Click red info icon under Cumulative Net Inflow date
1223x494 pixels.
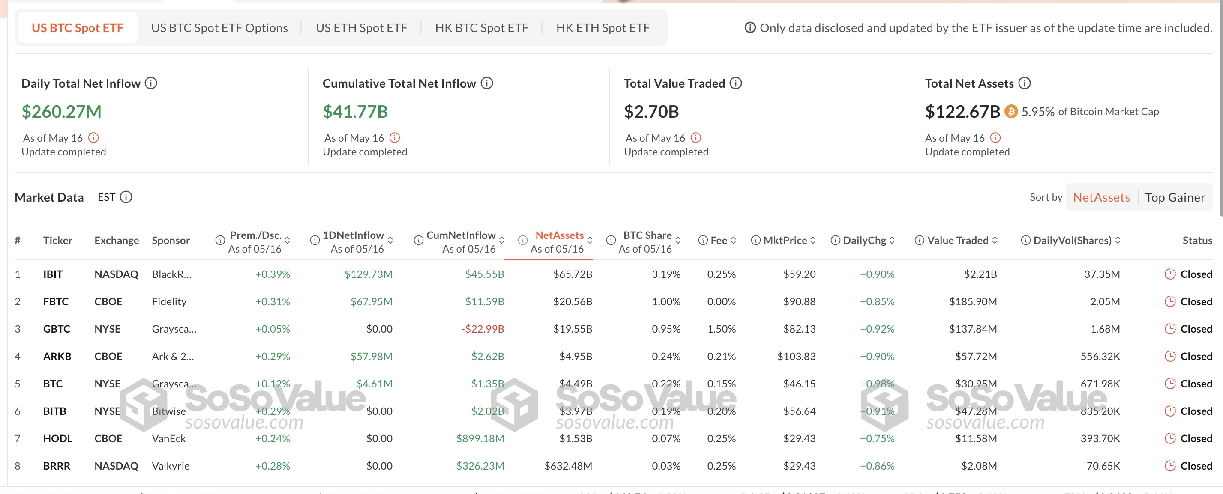(395, 138)
